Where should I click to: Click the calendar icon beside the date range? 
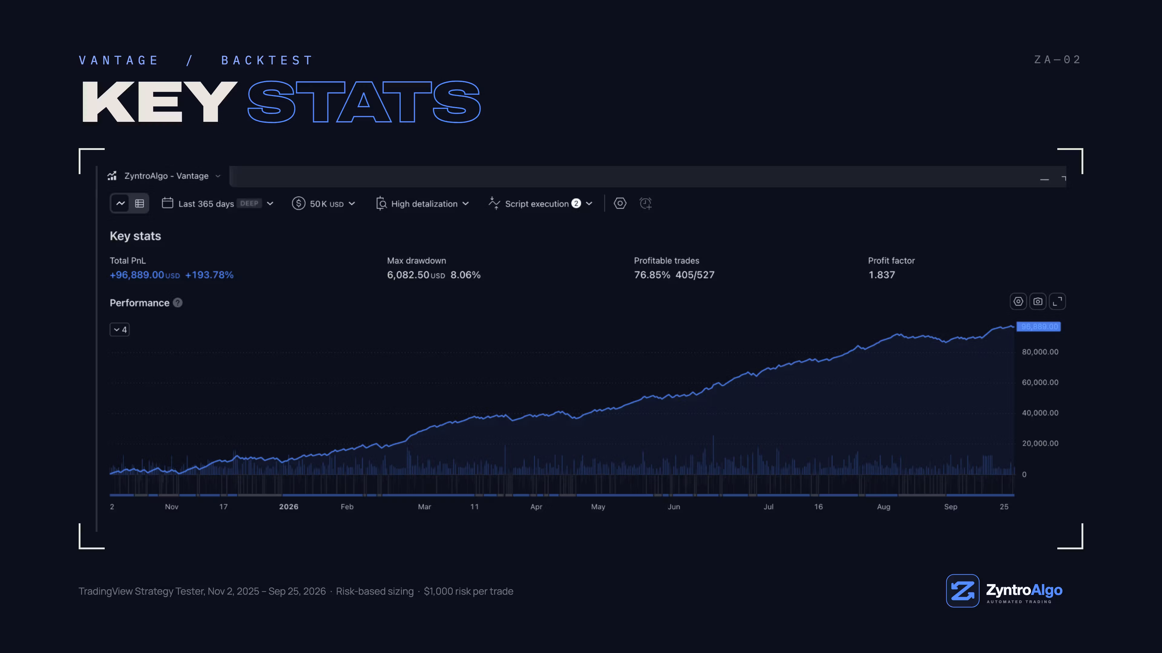click(x=167, y=203)
